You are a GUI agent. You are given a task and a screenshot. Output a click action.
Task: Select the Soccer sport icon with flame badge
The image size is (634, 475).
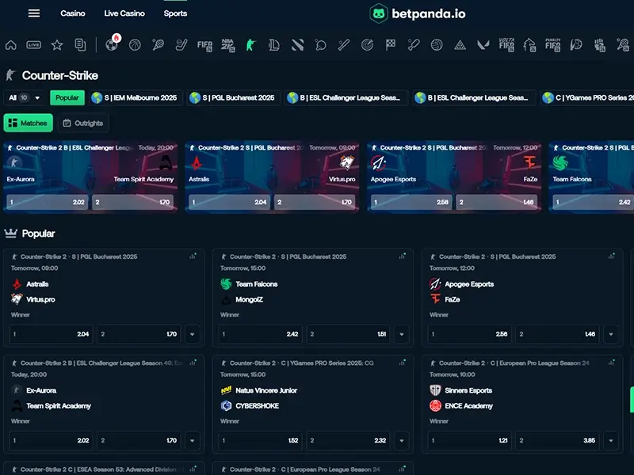click(x=112, y=44)
